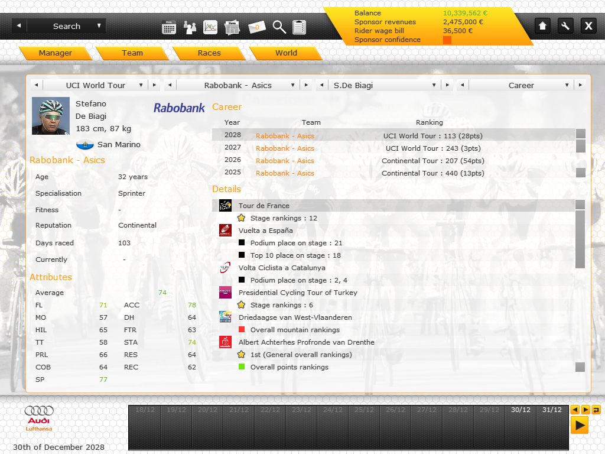
Task: Open the clipboard notes icon
Action: tap(300, 27)
